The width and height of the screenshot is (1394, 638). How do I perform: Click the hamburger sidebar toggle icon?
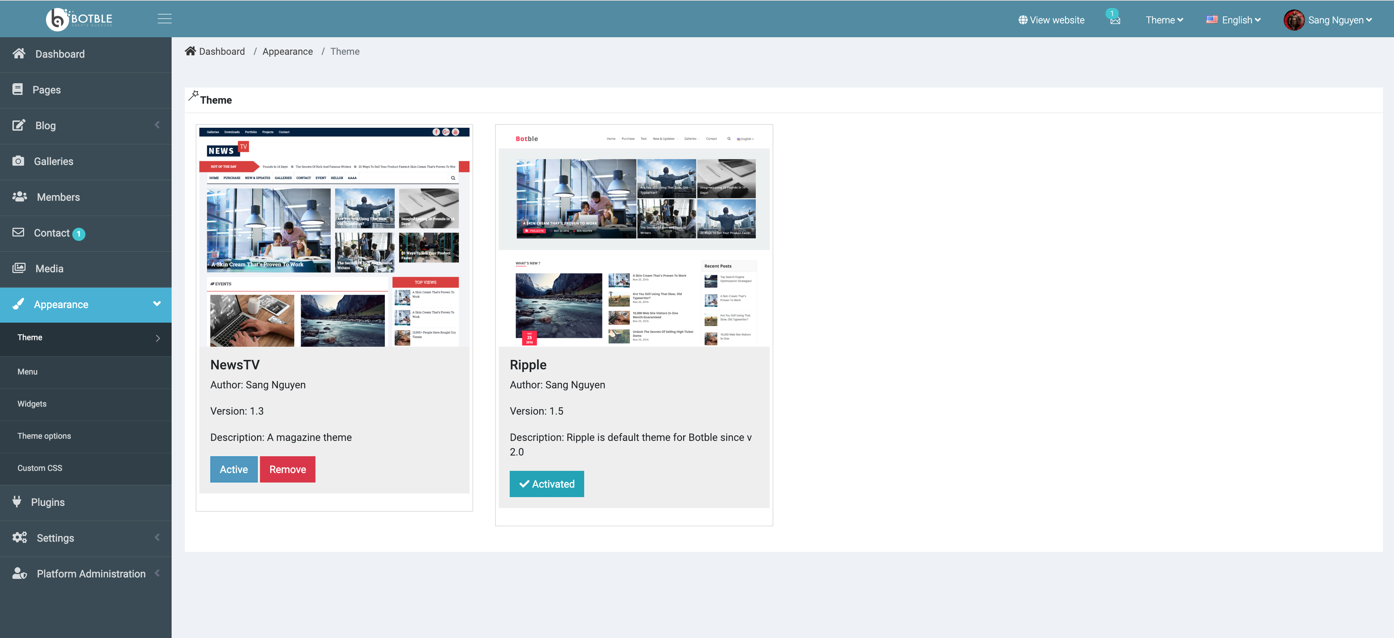(x=165, y=19)
